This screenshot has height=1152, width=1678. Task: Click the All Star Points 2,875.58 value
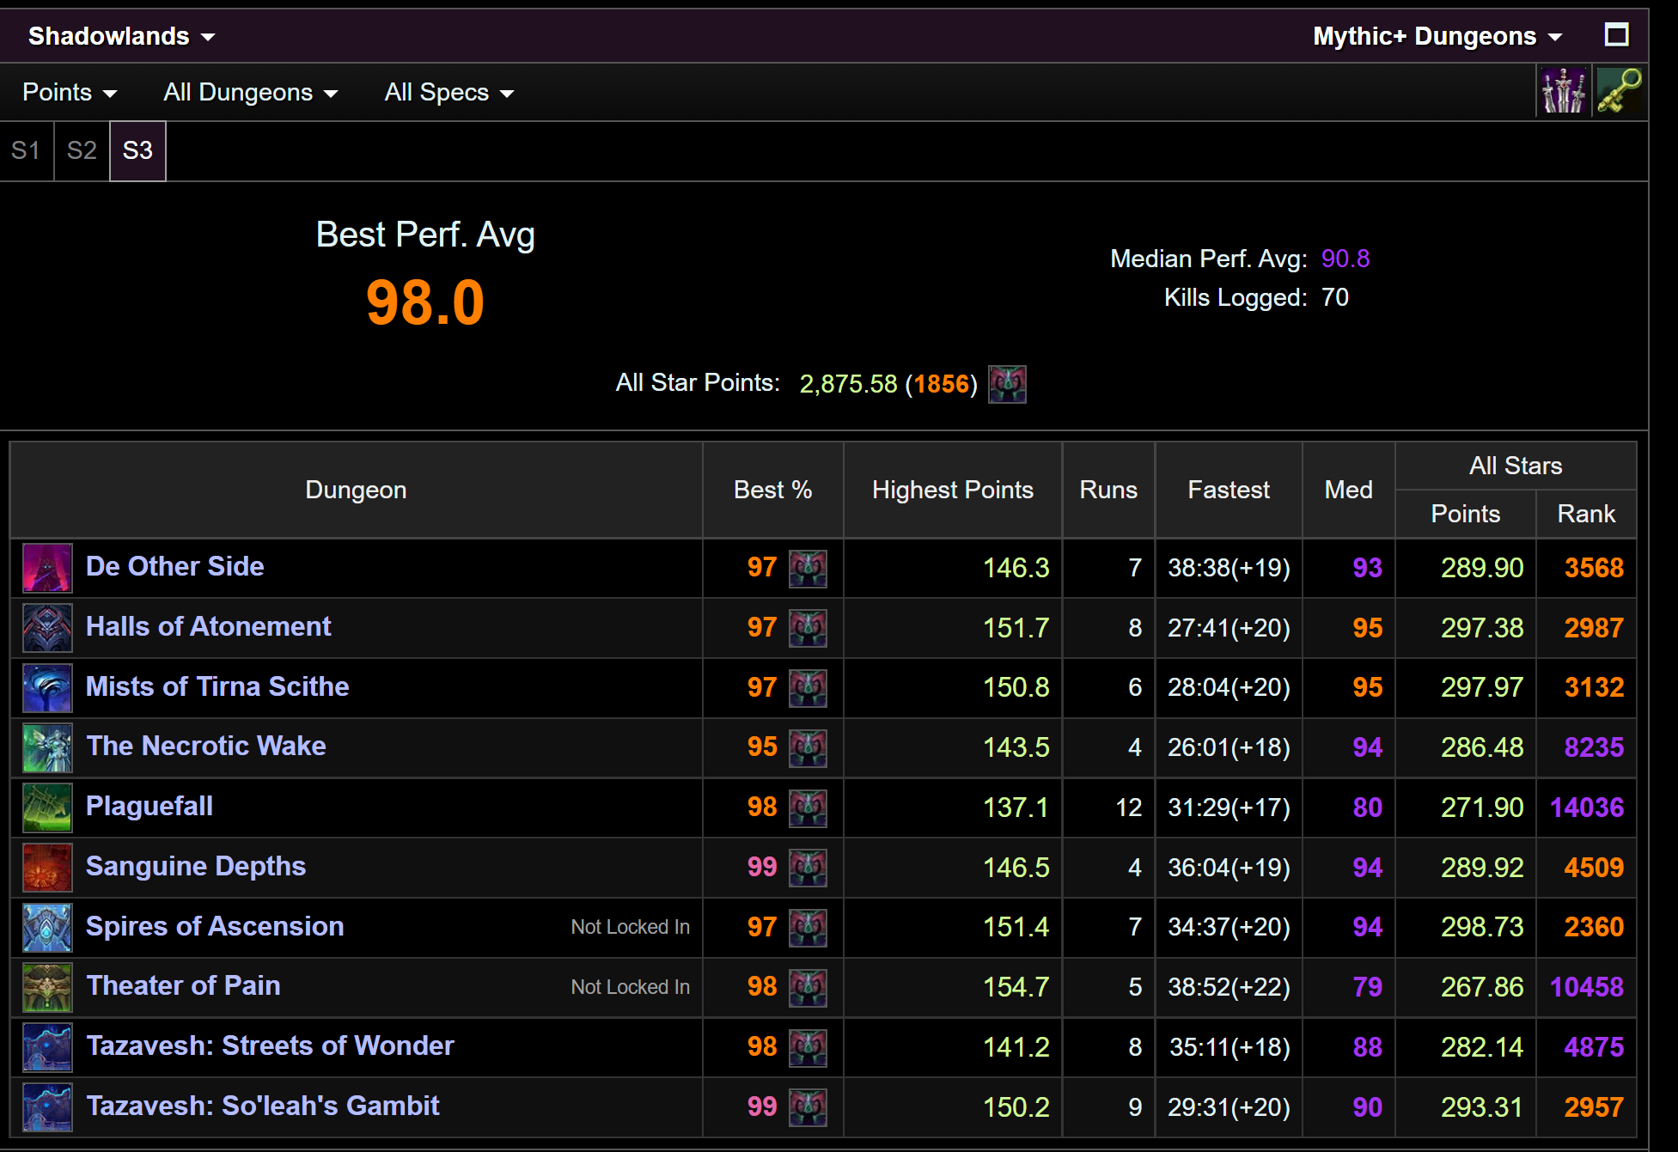(848, 384)
